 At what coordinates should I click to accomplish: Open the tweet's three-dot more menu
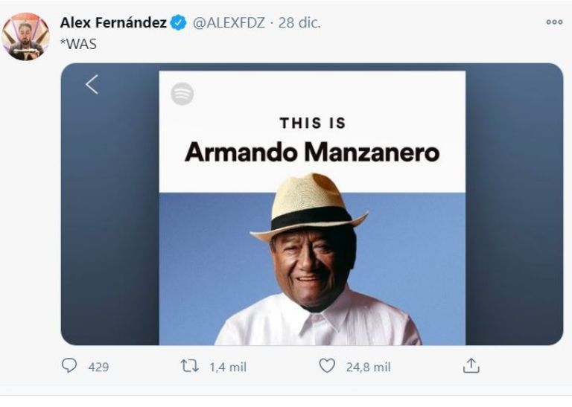[554, 22]
